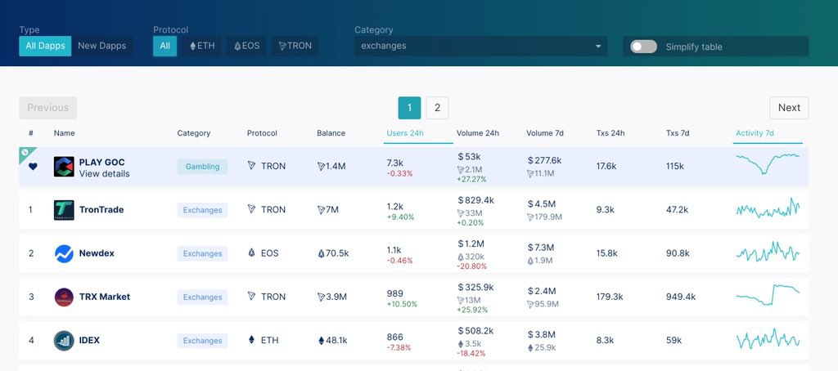Sort by the Volume 7d column
The image size is (838, 371).
click(544, 133)
